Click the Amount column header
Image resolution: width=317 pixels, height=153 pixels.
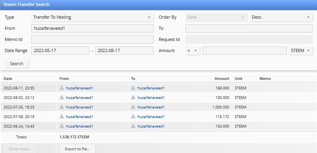point(222,79)
